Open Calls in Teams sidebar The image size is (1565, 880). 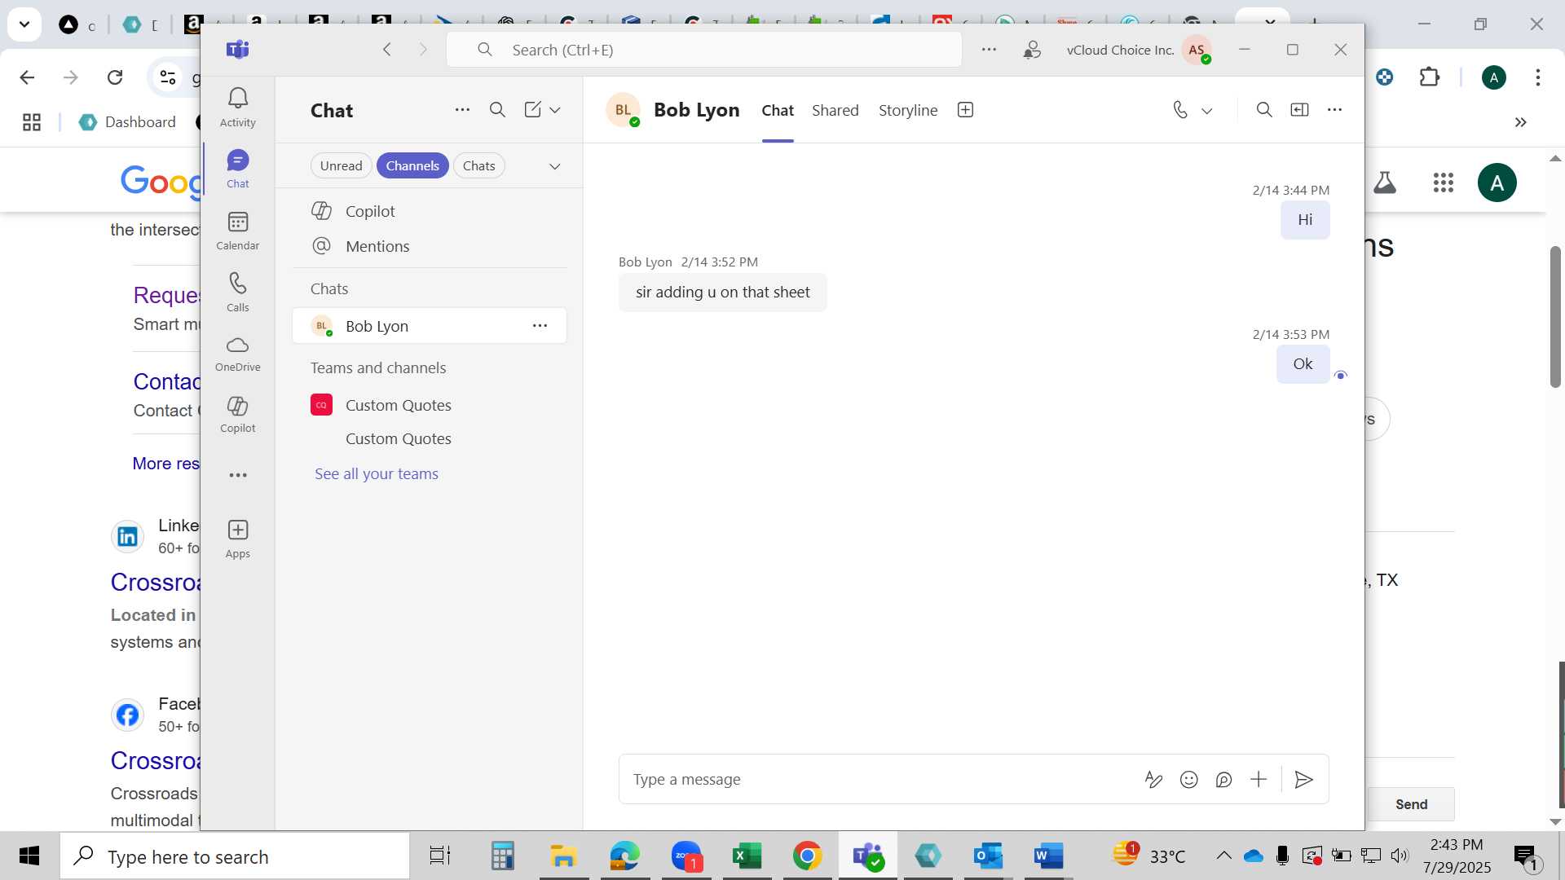click(x=237, y=293)
